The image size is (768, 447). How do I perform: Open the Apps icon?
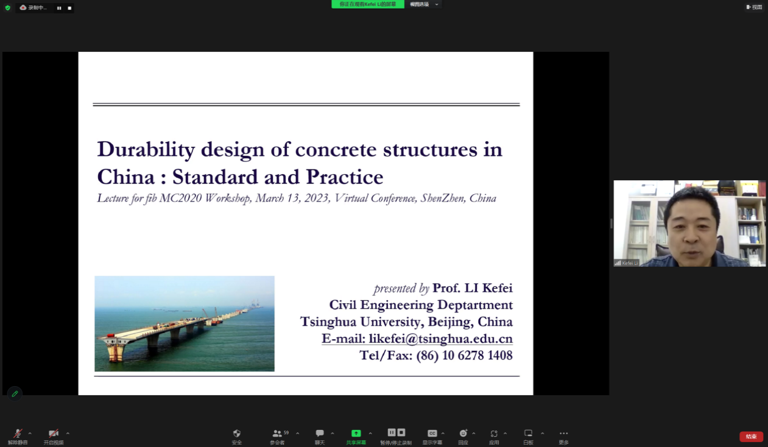[x=494, y=434]
